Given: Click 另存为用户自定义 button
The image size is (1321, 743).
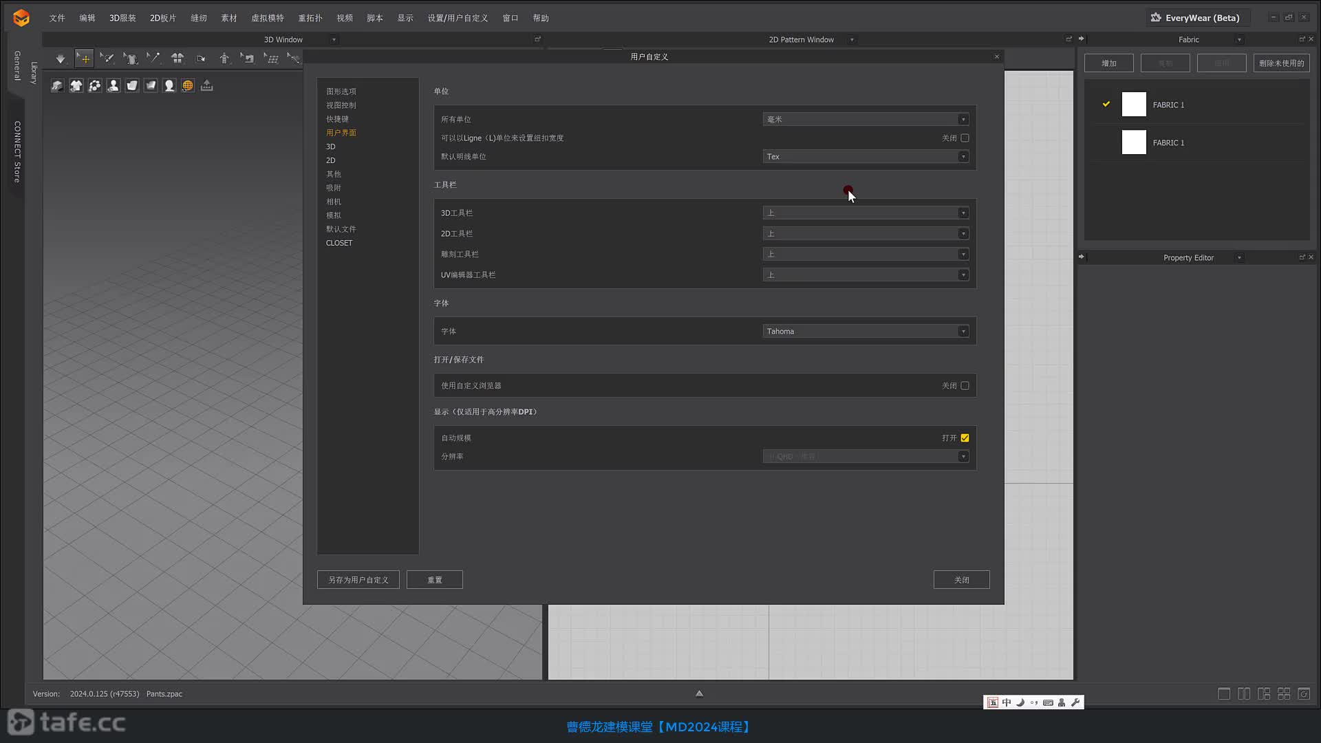Looking at the screenshot, I should (358, 580).
